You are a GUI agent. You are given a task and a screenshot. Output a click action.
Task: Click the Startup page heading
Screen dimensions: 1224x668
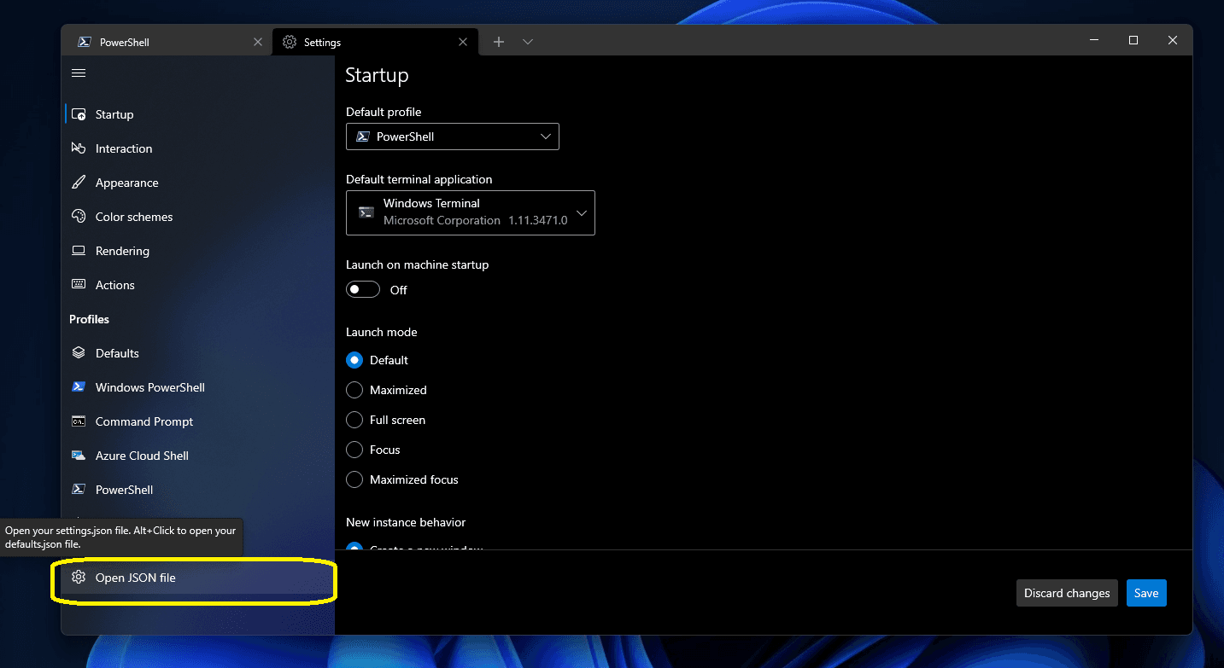tap(377, 75)
